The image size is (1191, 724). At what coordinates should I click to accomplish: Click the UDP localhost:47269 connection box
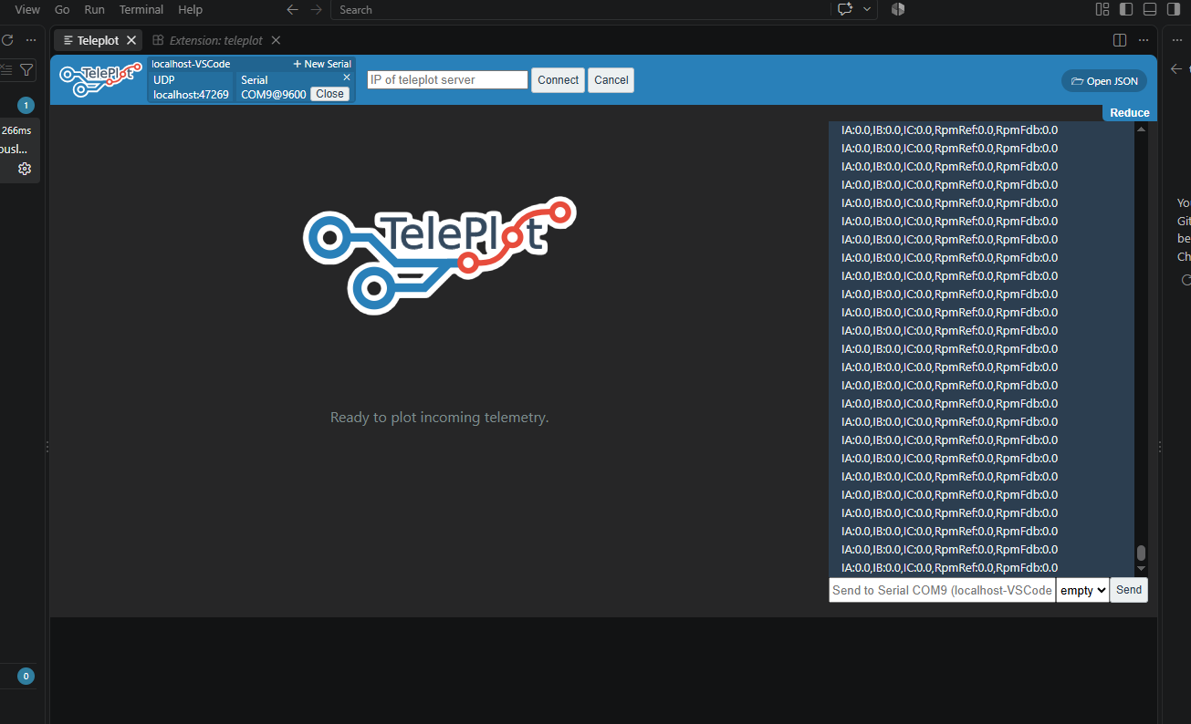[x=191, y=87]
